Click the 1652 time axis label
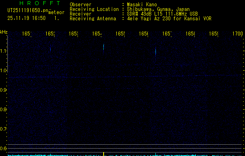The height and width of the screenshot is (156, 245). tap(50, 34)
